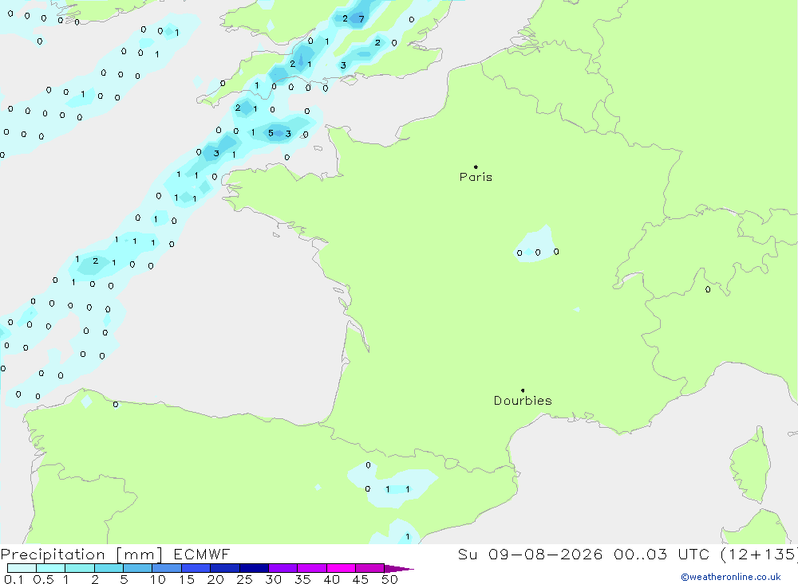Click the '5' precipitation value in the Channel

click(x=271, y=133)
